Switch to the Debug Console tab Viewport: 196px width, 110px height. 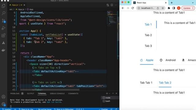tap(57, 94)
